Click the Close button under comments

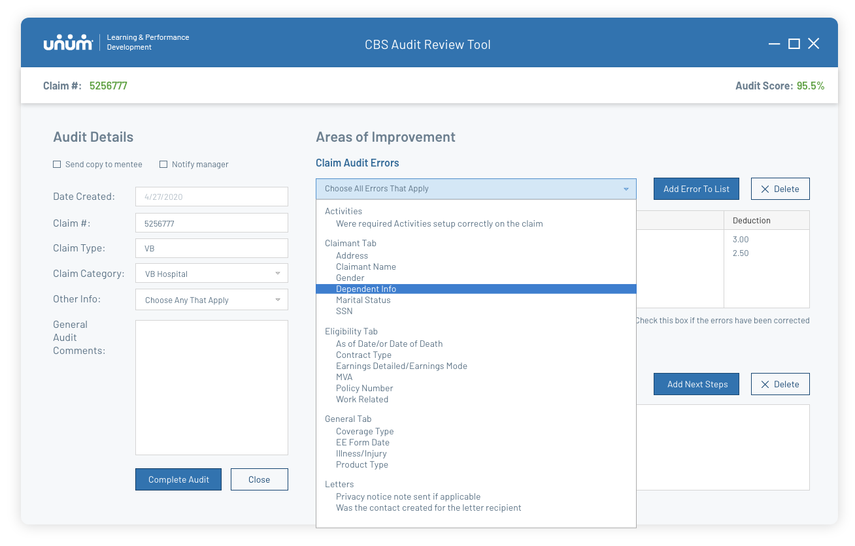[260, 479]
